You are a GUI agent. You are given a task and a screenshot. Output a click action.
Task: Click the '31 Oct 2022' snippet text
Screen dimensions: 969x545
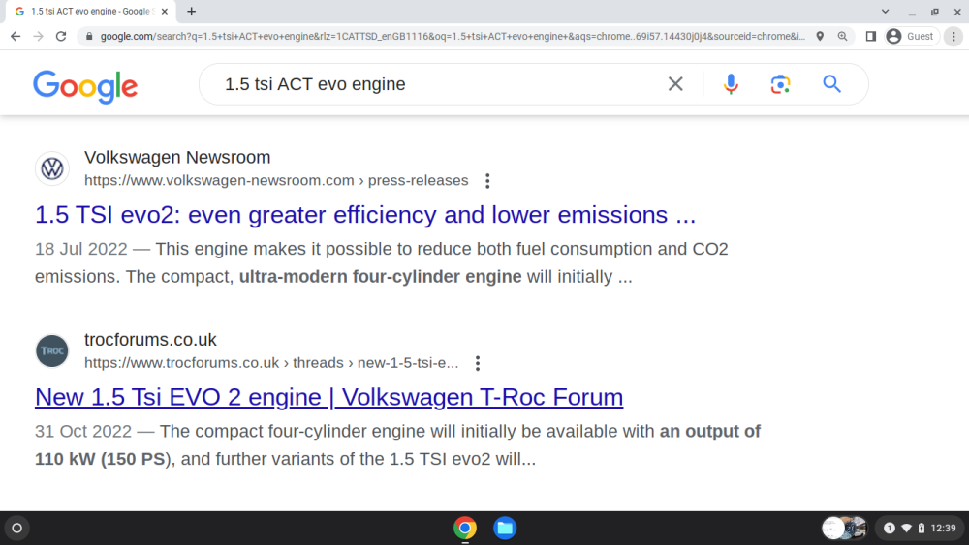[83, 431]
